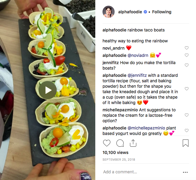
Task: Open the @jennifitz mention link
Action: 137,75
